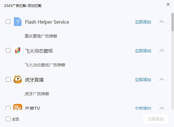Viewport: 174px width, 127px height.
Task: Click 立即添加 link for Flash Helper Service
Action: 143,22
